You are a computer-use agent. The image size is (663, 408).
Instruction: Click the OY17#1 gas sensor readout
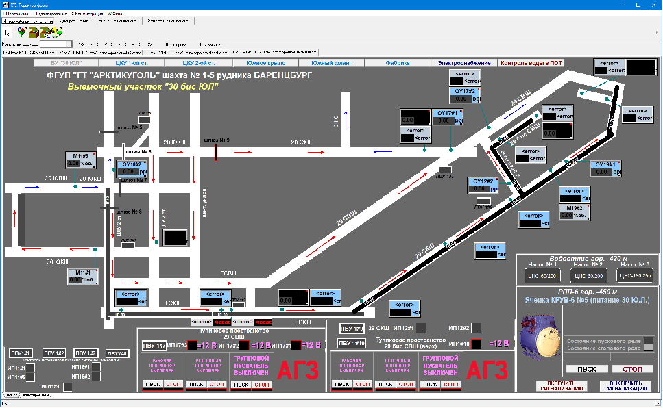click(x=447, y=117)
